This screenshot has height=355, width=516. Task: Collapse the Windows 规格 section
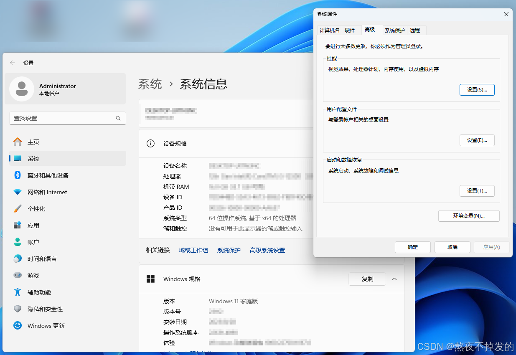[x=394, y=279]
